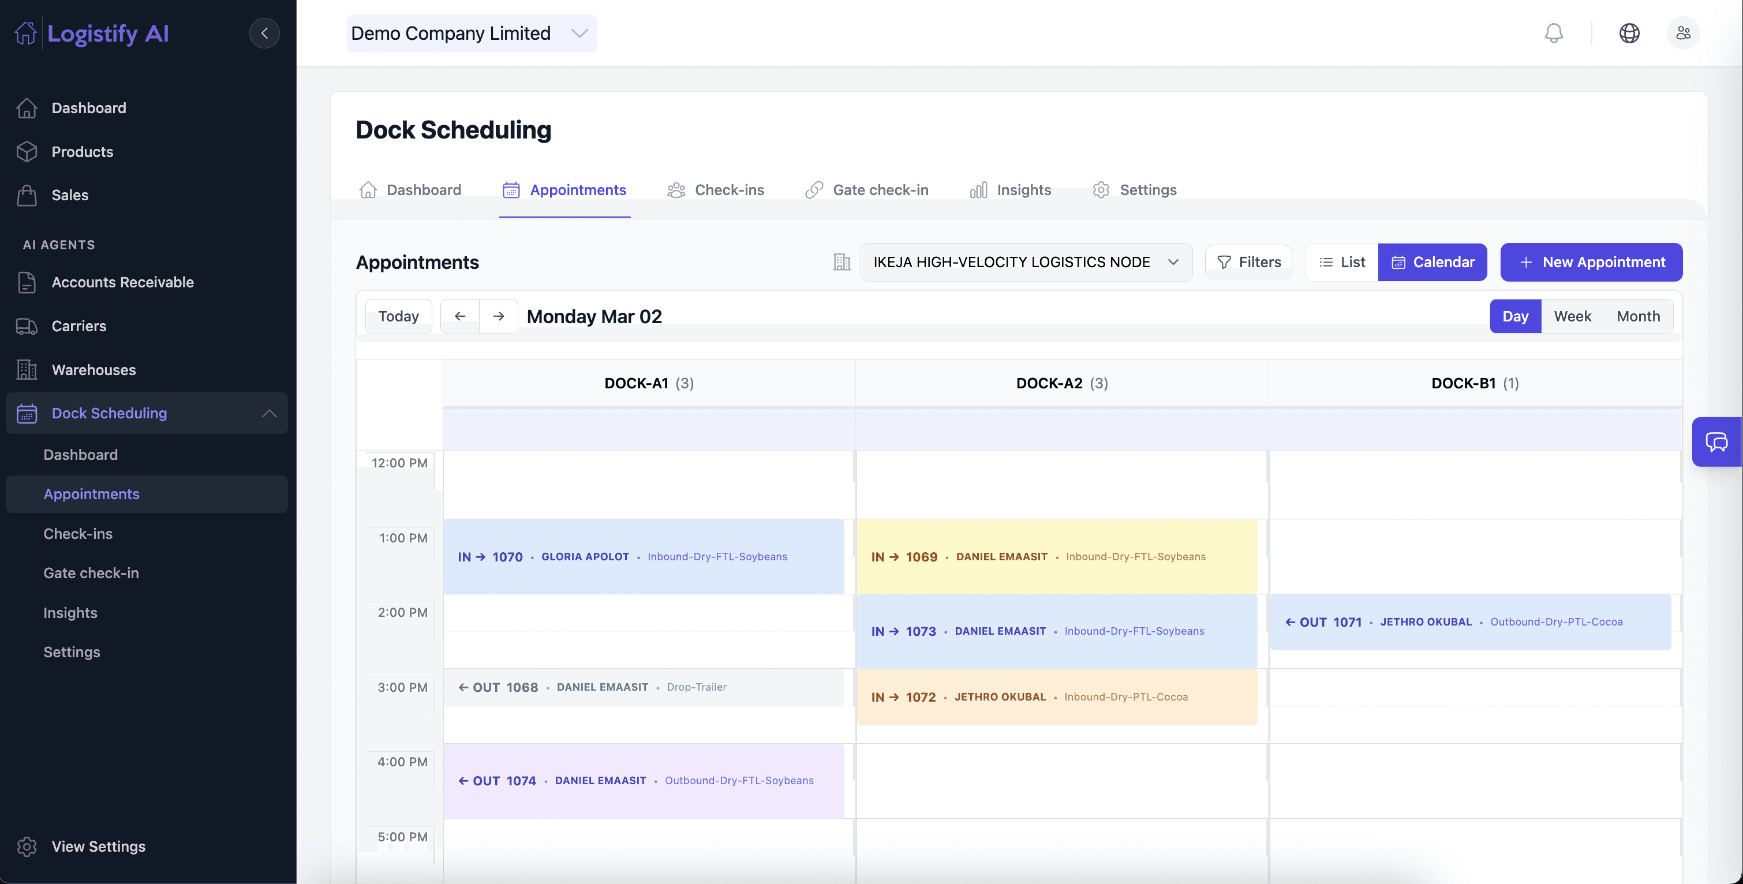Select Month calendar view
Viewport: 1743px width, 884px height.
(1638, 316)
